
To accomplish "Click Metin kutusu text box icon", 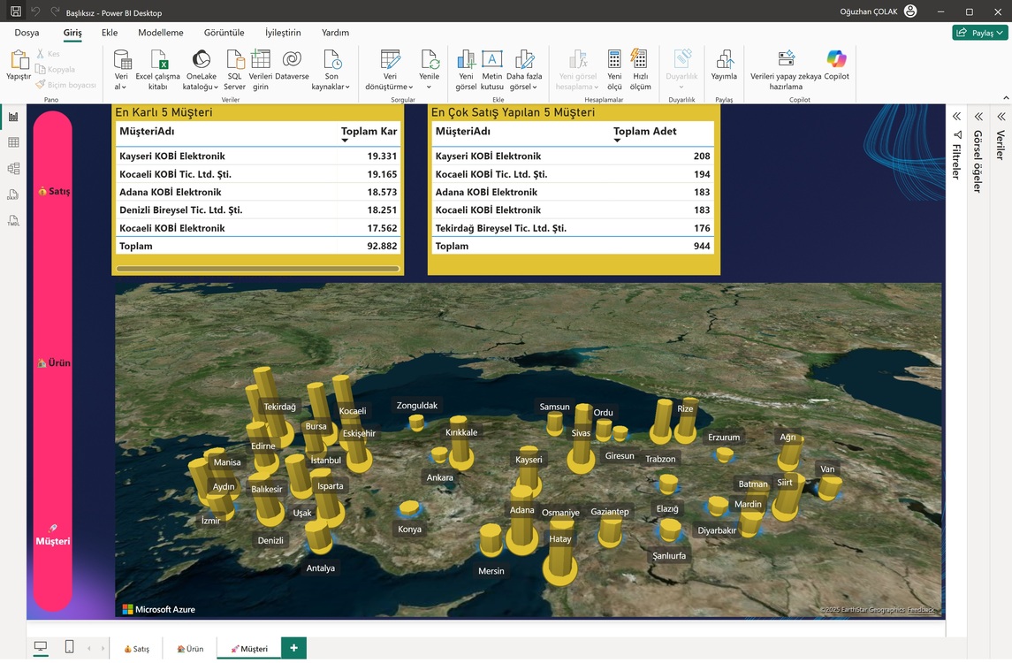I will (491, 59).
